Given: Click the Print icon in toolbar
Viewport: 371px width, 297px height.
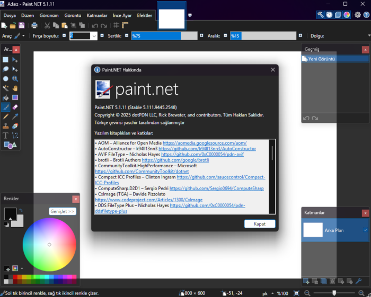Looking at the screenshot, I should pos(34,25).
